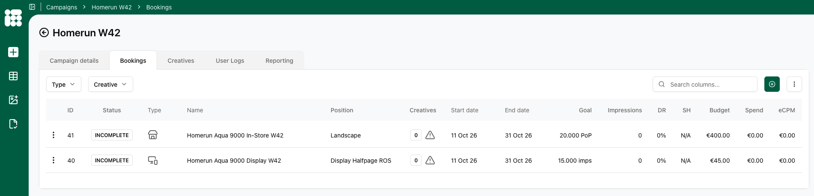Click the back arrow next to Homerun W42
The height and width of the screenshot is (196, 814).
coord(44,32)
